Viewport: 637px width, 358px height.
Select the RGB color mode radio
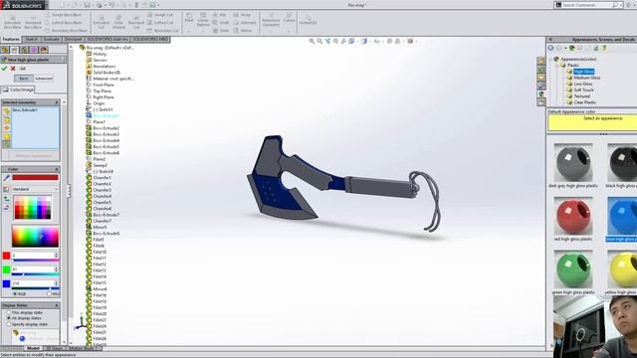point(15,293)
